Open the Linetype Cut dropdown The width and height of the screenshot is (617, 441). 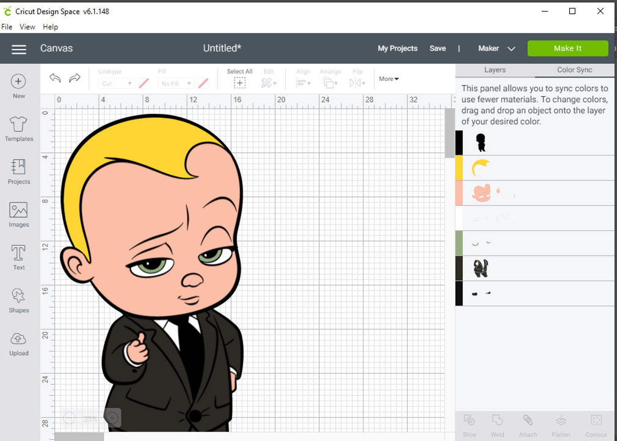click(x=117, y=83)
